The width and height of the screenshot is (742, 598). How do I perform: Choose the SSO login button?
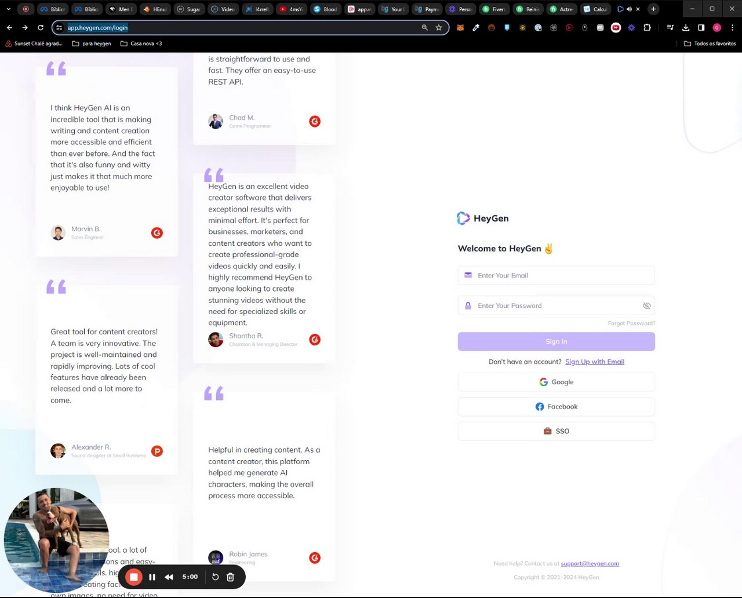click(556, 431)
